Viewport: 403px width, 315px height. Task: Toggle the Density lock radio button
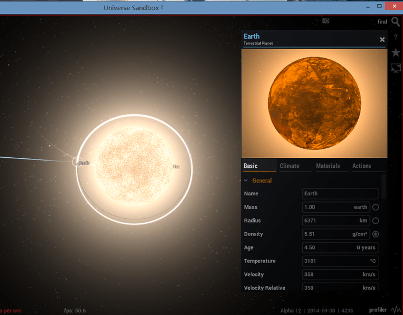tap(376, 234)
